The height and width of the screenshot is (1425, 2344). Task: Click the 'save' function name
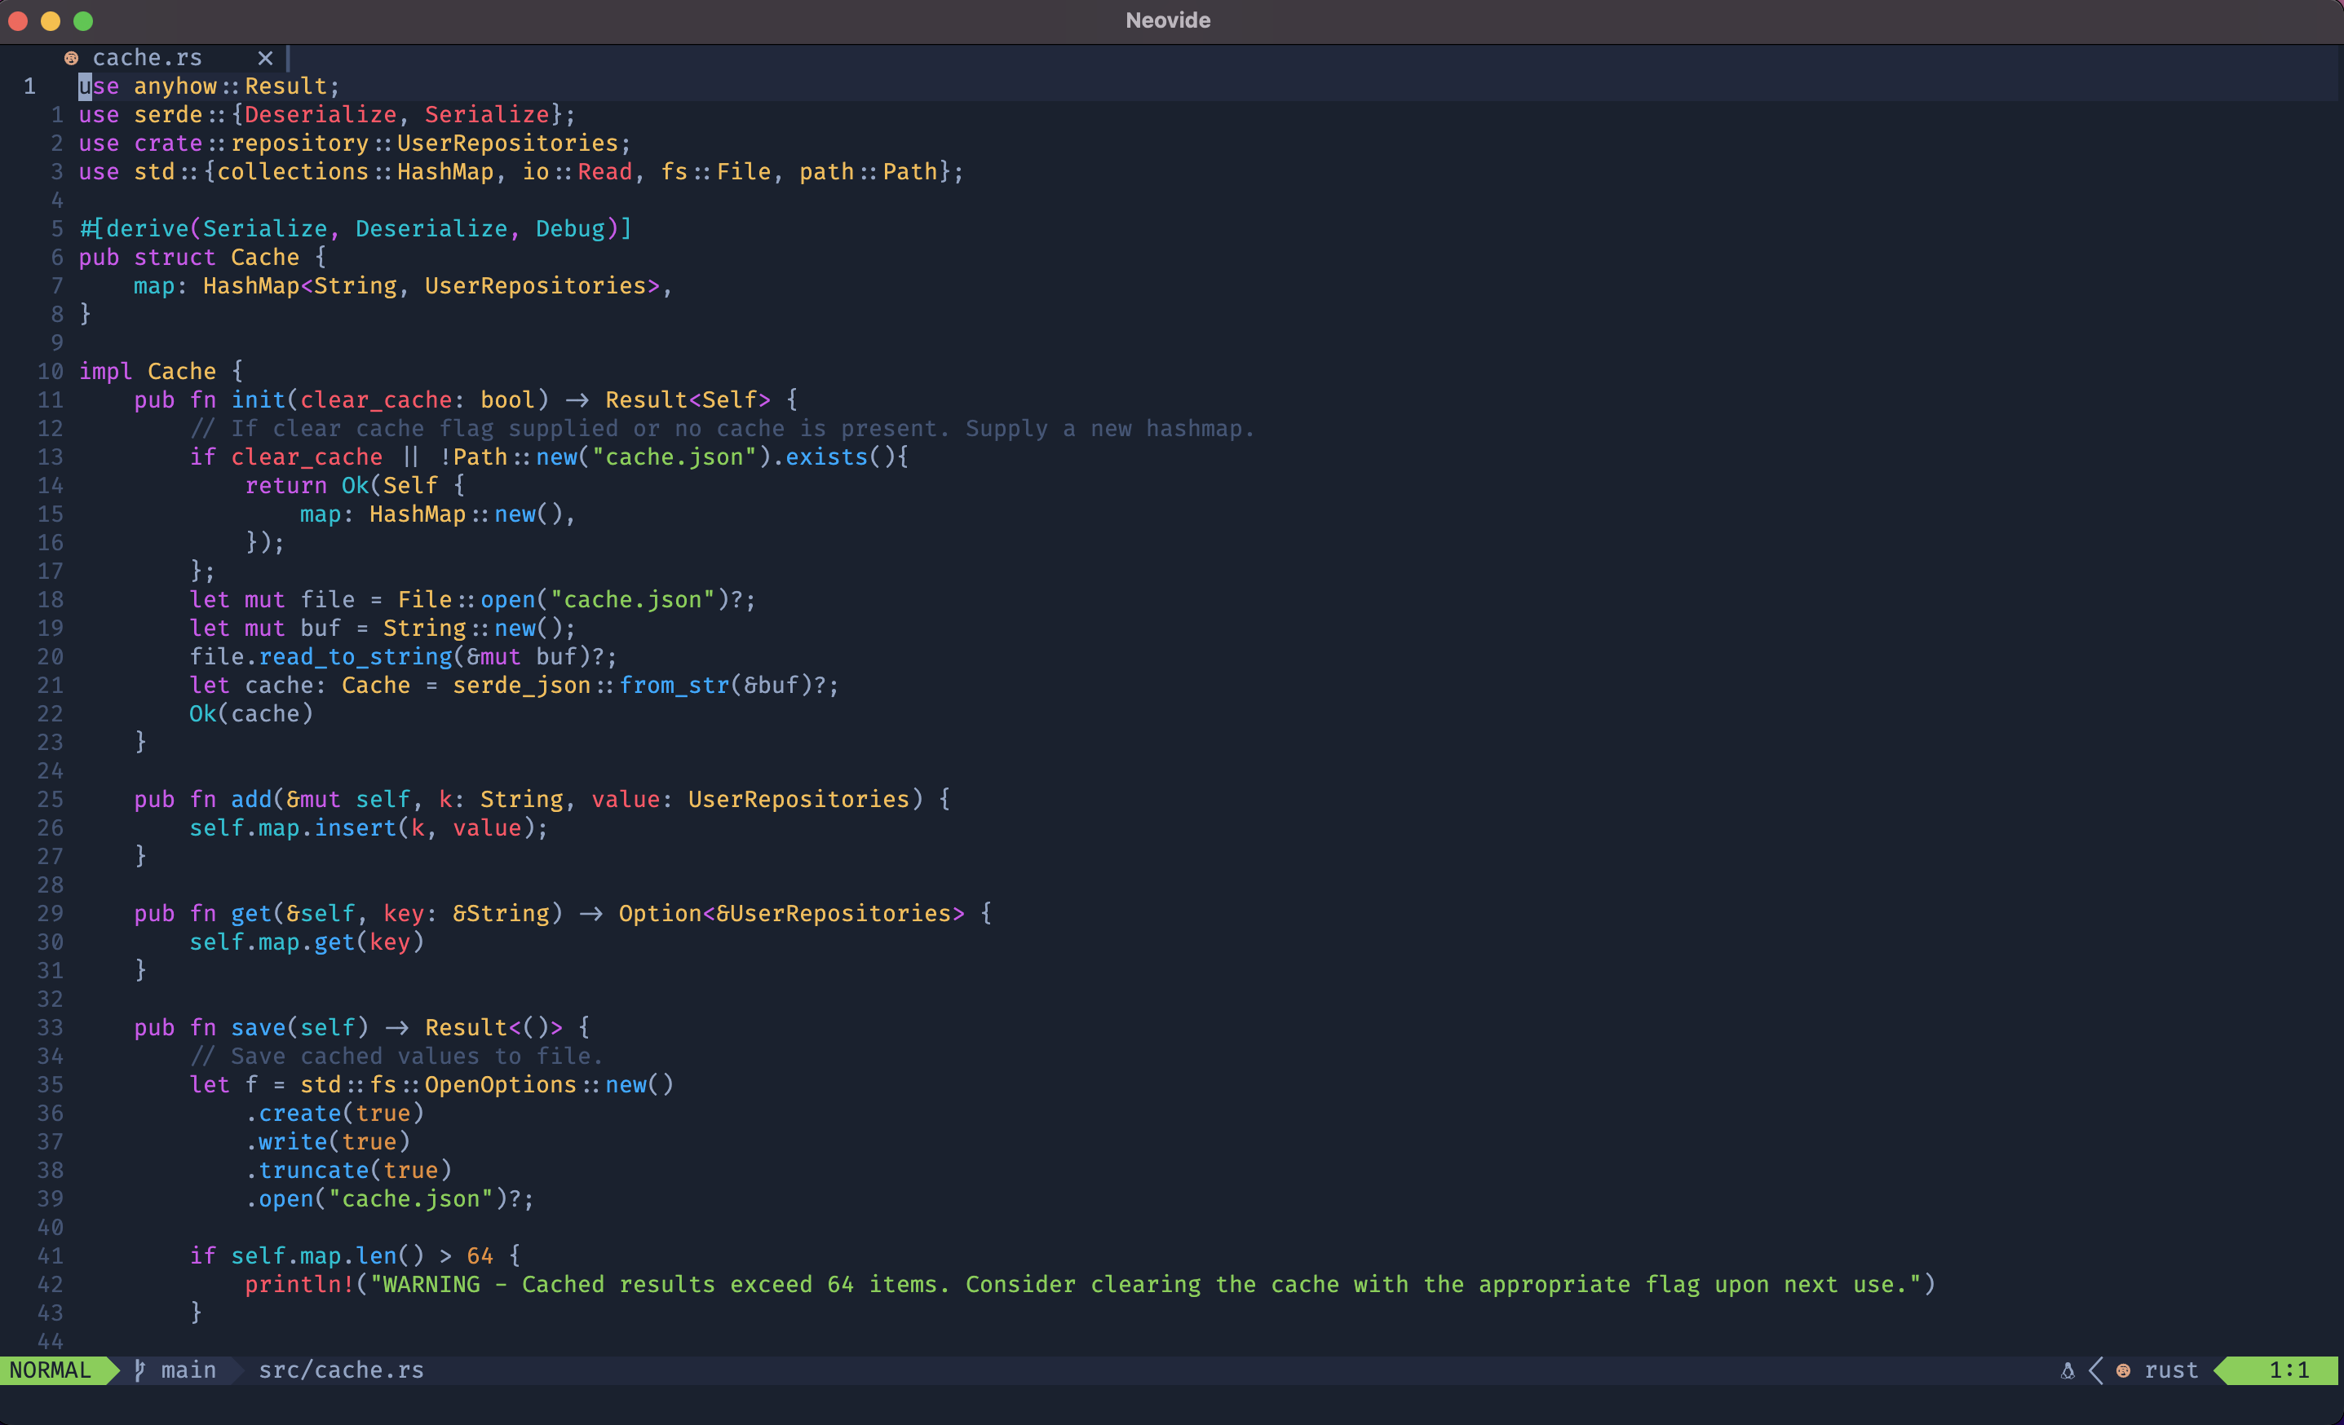coord(258,1028)
